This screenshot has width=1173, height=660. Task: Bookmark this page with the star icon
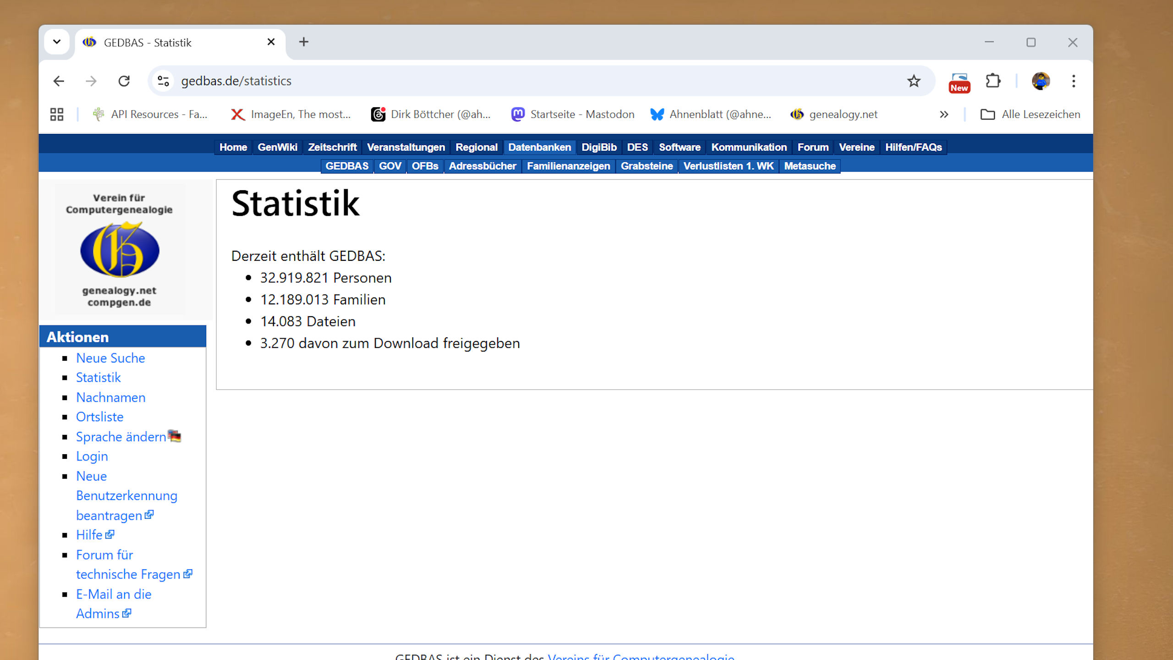(914, 81)
